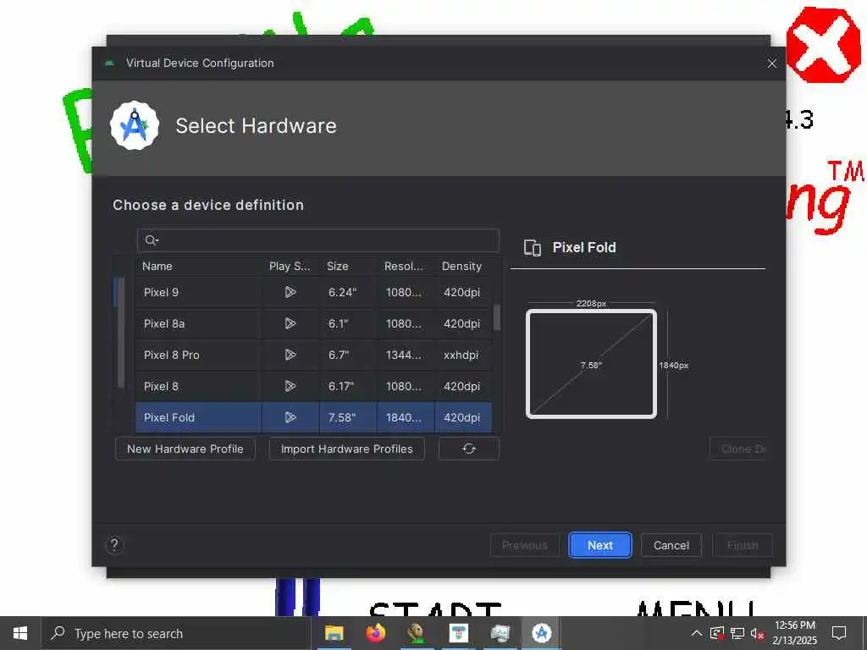Click the muted volume tray icon
Viewport: 867px width, 650px height.
click(757, 633)
